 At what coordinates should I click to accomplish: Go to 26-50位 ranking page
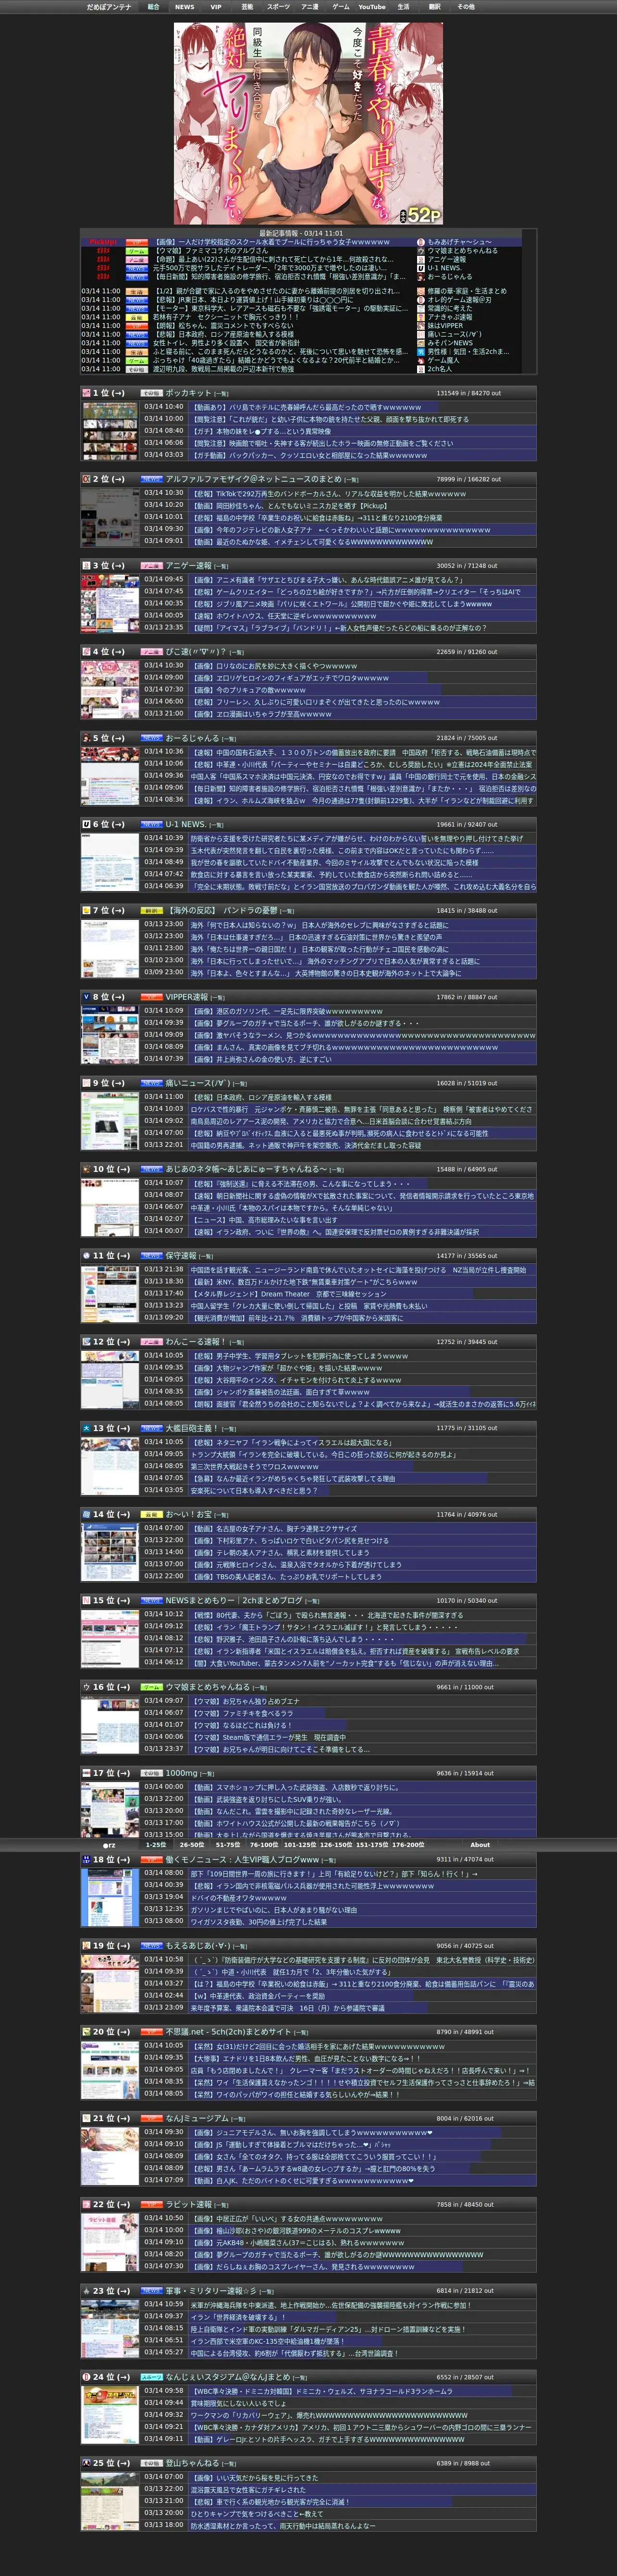click(x=192, y=1845)
